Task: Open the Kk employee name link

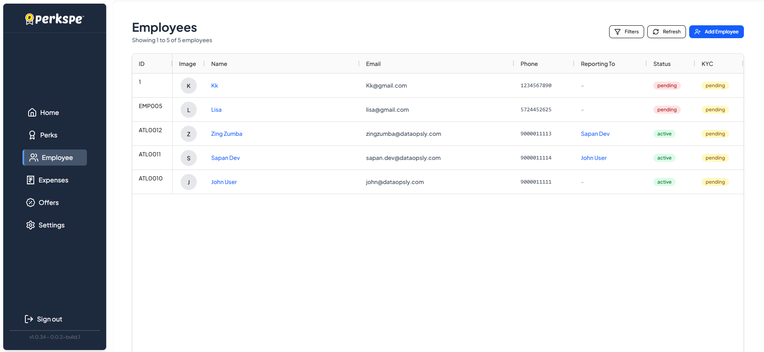Action: pyautogui.click(x=214, y=86)
